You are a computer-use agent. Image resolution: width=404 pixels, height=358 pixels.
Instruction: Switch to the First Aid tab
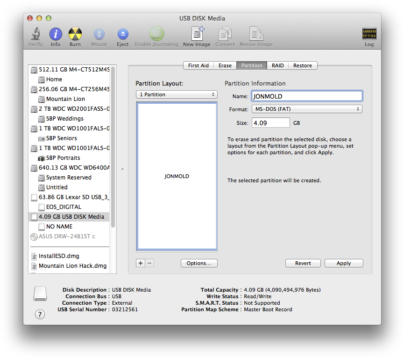(198, 65)
